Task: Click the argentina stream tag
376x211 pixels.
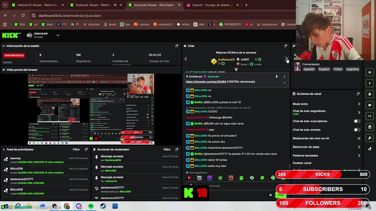Action: (352, 69)
